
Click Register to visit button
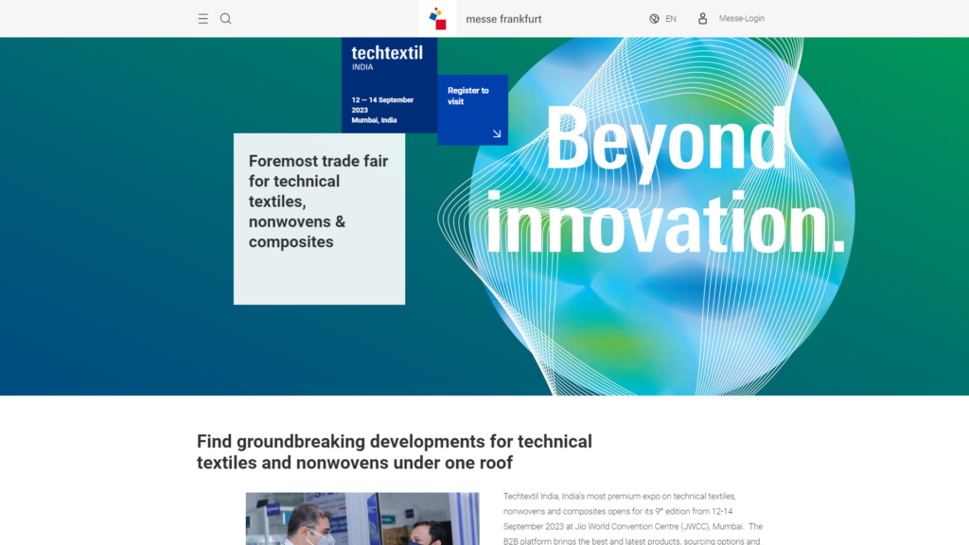[473, 110]
